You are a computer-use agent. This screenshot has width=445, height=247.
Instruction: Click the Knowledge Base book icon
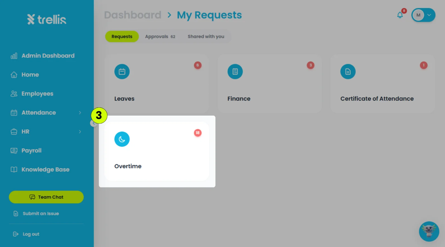click(x=14, y=170)
